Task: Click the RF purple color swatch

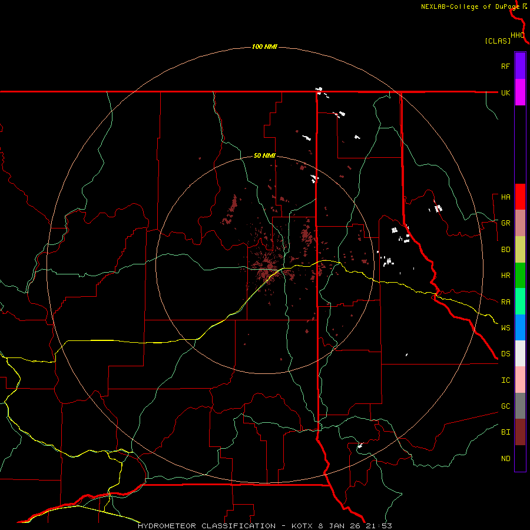Action: (x=520, y=66)
